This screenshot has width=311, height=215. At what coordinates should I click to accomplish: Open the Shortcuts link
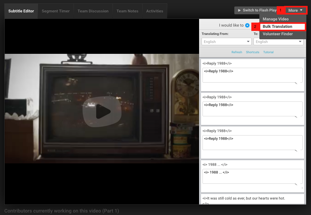[x=253, y=52]
